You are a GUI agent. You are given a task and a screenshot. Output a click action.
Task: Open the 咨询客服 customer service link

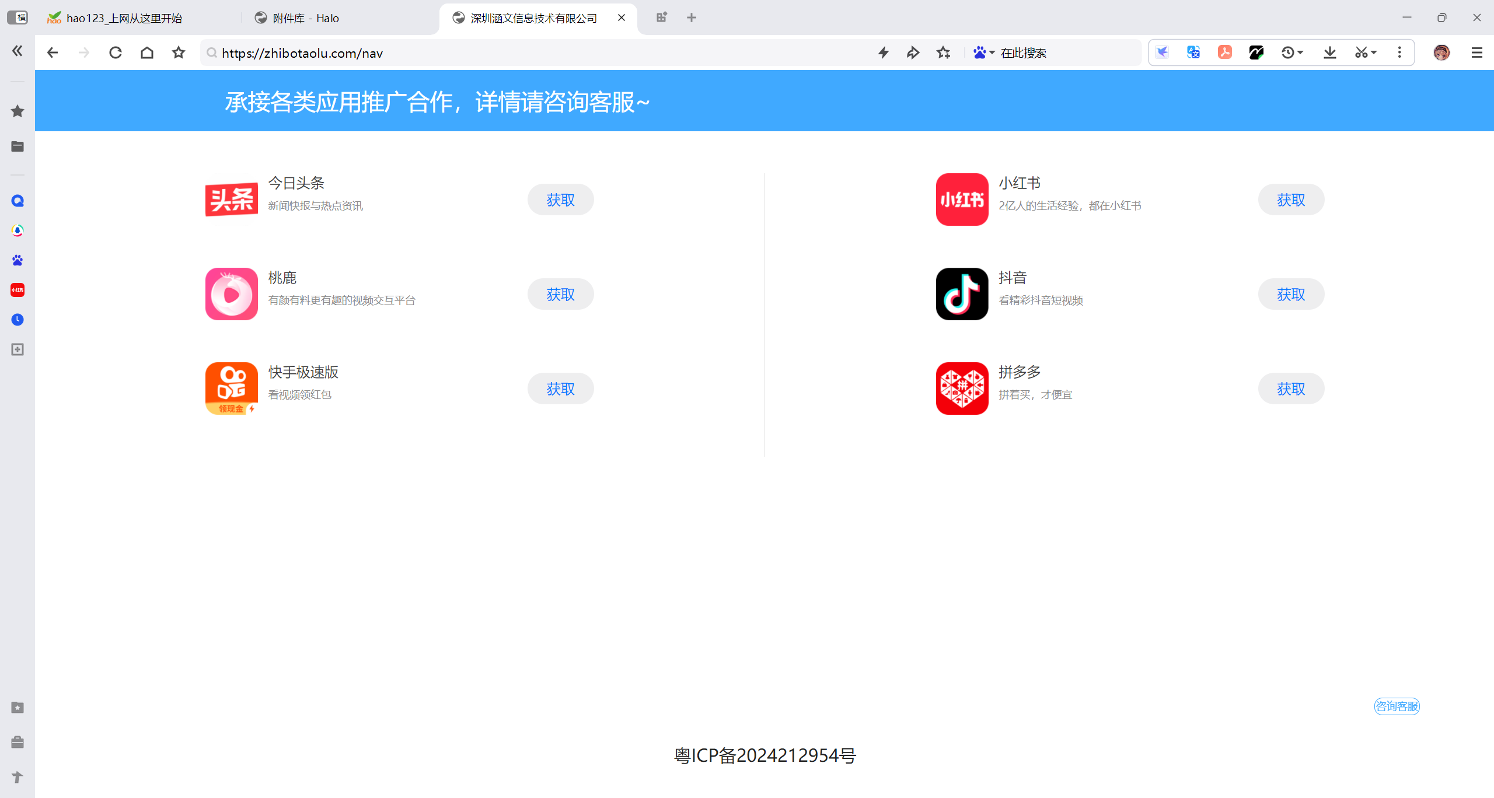[1397, 706]
